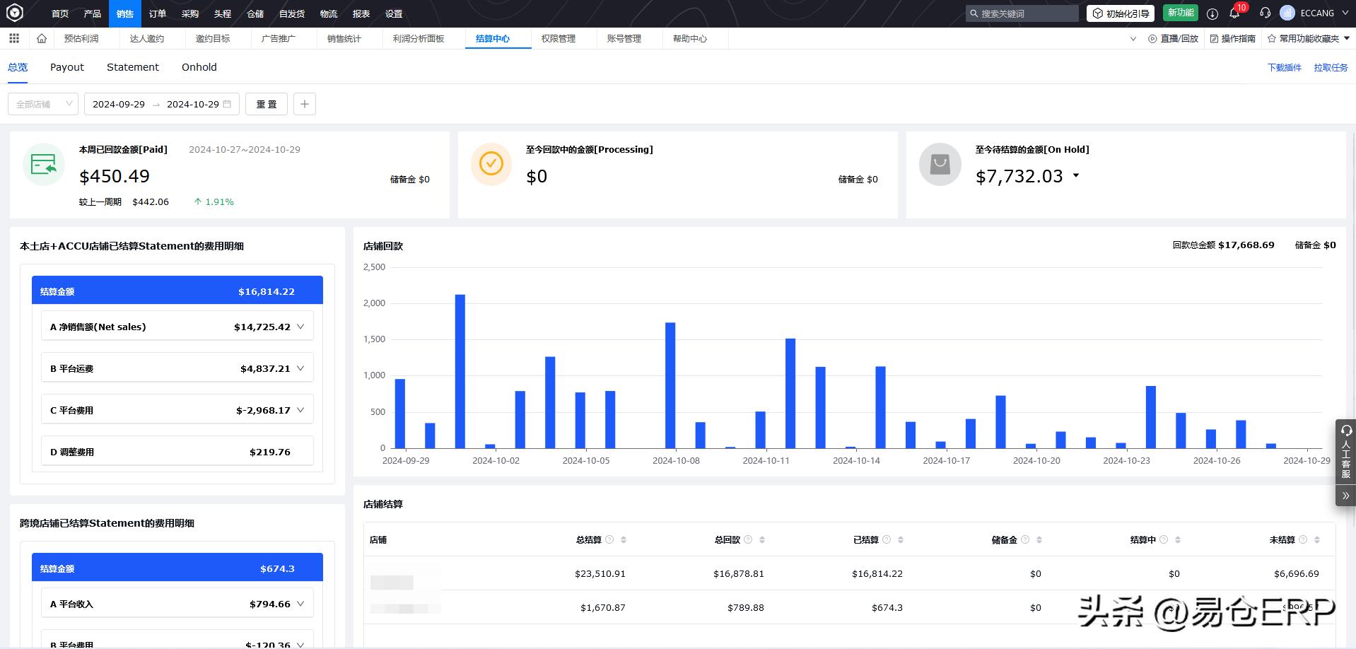The height and width of the screenshot is (649, 1356).
Task: Click 下载插件 link
Action: (x=1285, y=67)
